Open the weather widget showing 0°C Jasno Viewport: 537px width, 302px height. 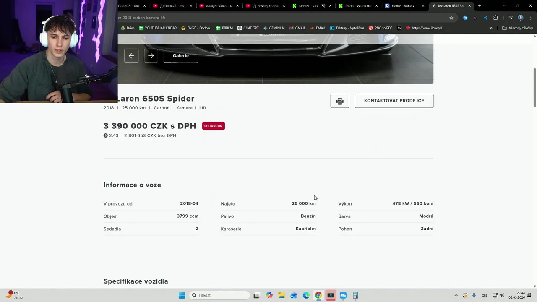[14, 295]
